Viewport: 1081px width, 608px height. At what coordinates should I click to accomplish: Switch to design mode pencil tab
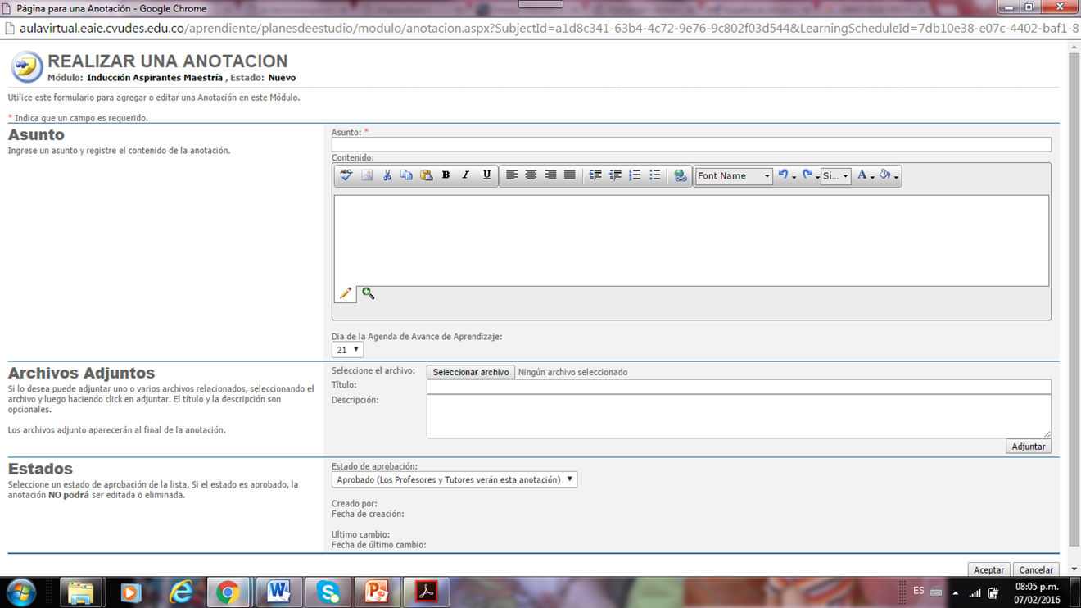pos(346,293)
